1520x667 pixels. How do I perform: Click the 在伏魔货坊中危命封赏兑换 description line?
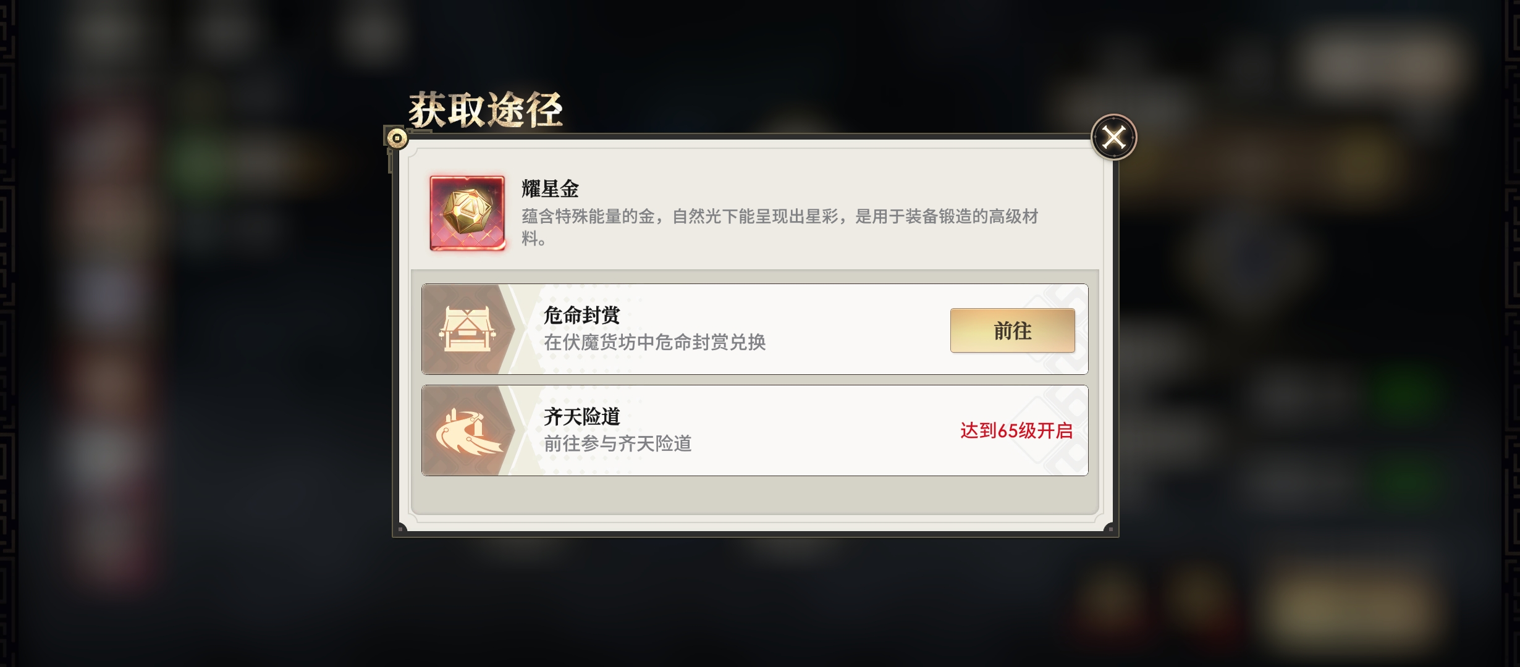654,342
